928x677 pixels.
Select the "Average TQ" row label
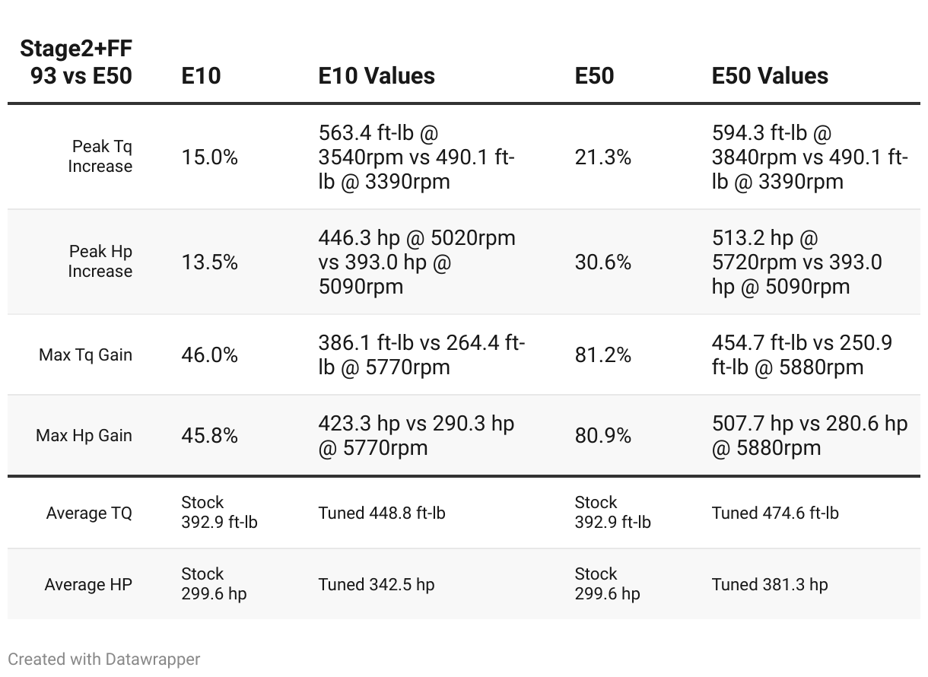tap(89, 513)
